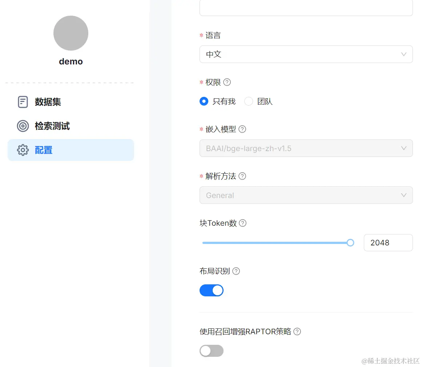Open the 布局识别 help tooltip link
Viewport: 422px width, 367px height.
pos(236,271)
